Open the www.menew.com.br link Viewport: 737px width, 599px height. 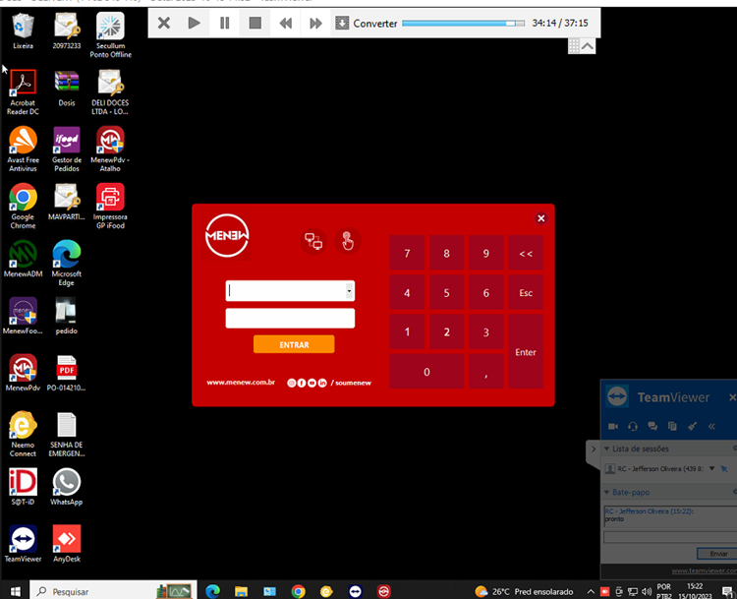tap(241, 382)
